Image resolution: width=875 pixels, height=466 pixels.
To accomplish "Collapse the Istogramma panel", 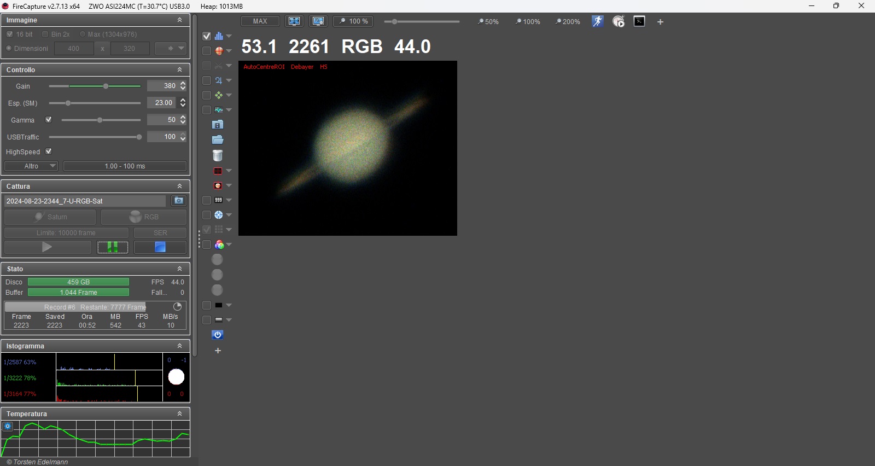I will tap(179, 346).
